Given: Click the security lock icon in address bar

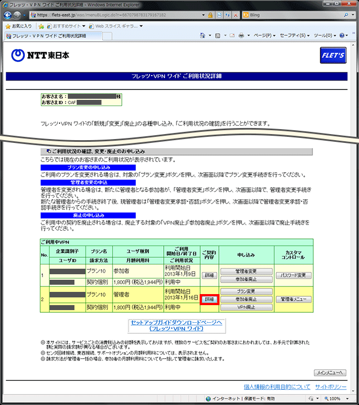Looking at the screenshot, I should click(210, 15).
